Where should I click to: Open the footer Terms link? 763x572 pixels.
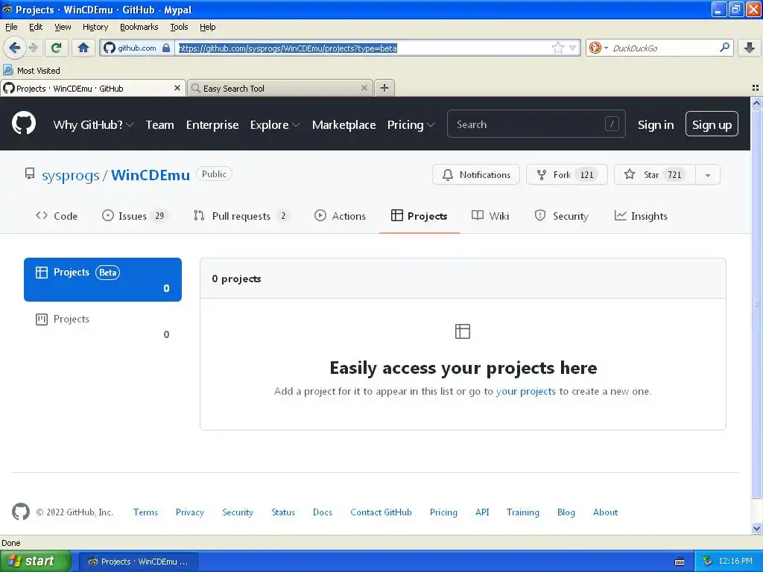pos(145,512)
